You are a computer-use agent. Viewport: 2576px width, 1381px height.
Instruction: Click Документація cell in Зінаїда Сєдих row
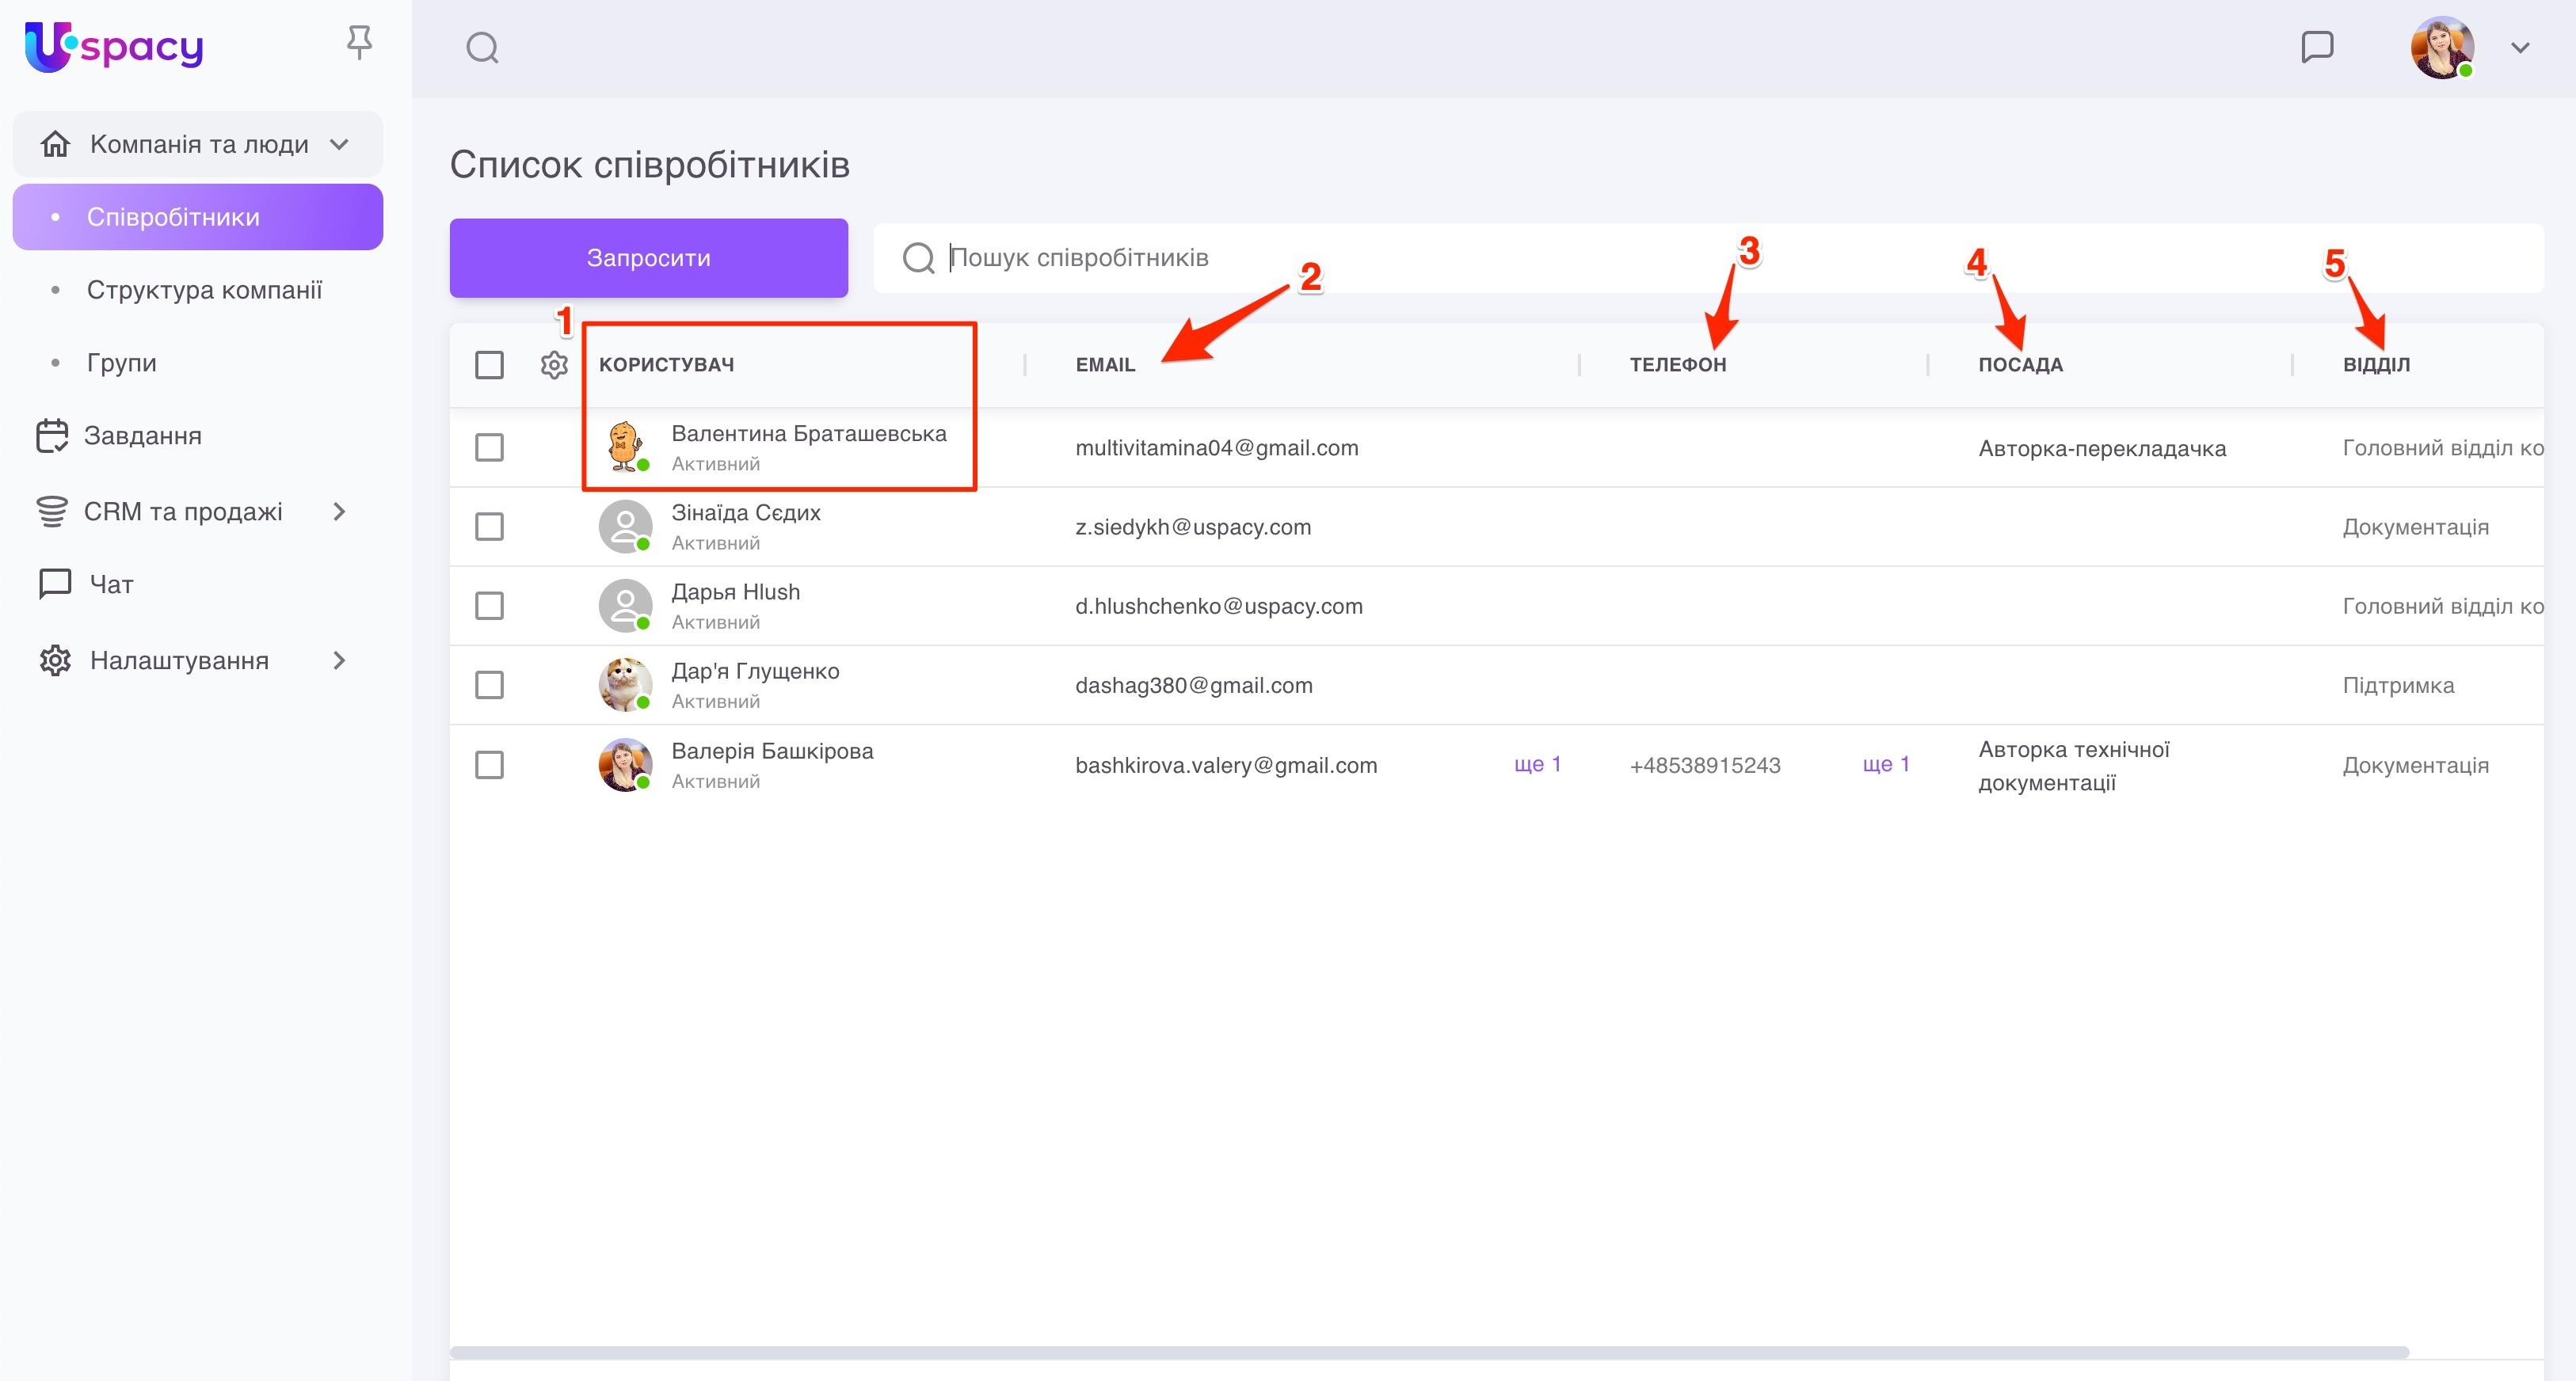coord(2415,527)
